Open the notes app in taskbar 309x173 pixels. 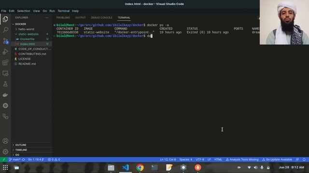pos(169,168)
